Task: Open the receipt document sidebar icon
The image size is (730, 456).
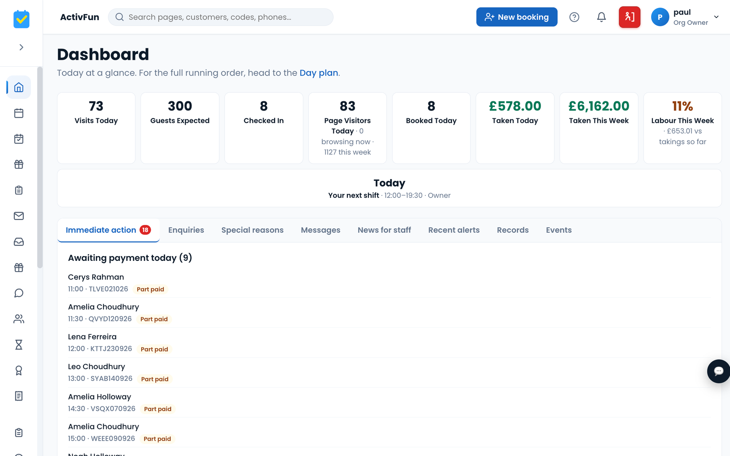Action: pyautogui.click(x=19, y=396)
